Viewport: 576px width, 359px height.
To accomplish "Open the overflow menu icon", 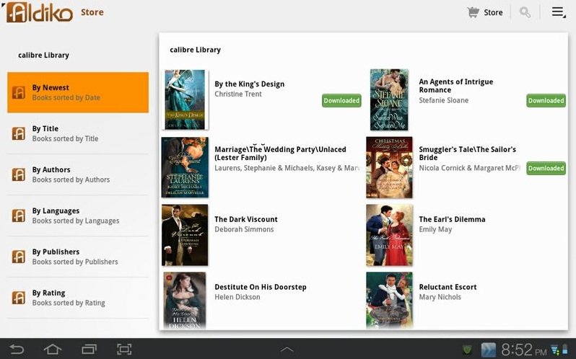I will 558,12.
